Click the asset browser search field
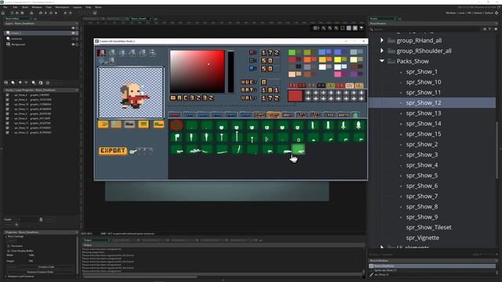Screen dimensions: 502x282 (x=426, y=29)
